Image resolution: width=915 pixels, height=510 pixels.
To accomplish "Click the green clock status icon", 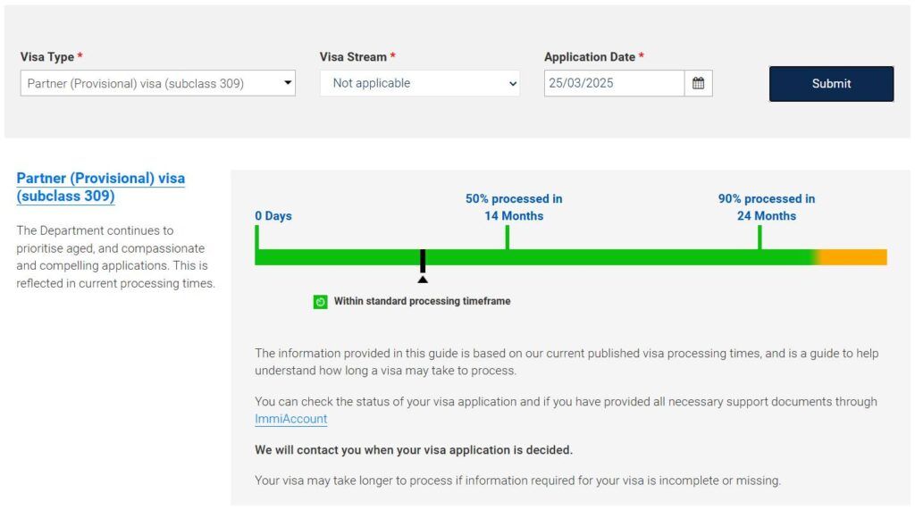I will coord(320,302).
